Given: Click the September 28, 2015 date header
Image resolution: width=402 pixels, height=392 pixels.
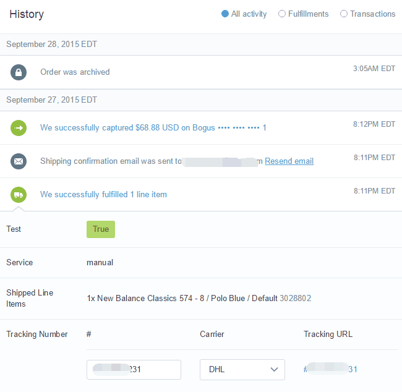Looking at the screenshot, I should [51, 45].
